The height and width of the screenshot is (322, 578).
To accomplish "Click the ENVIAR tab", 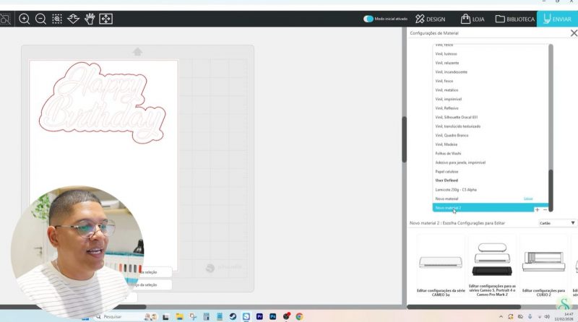I will pyautogui.click(x=557, y=19).
